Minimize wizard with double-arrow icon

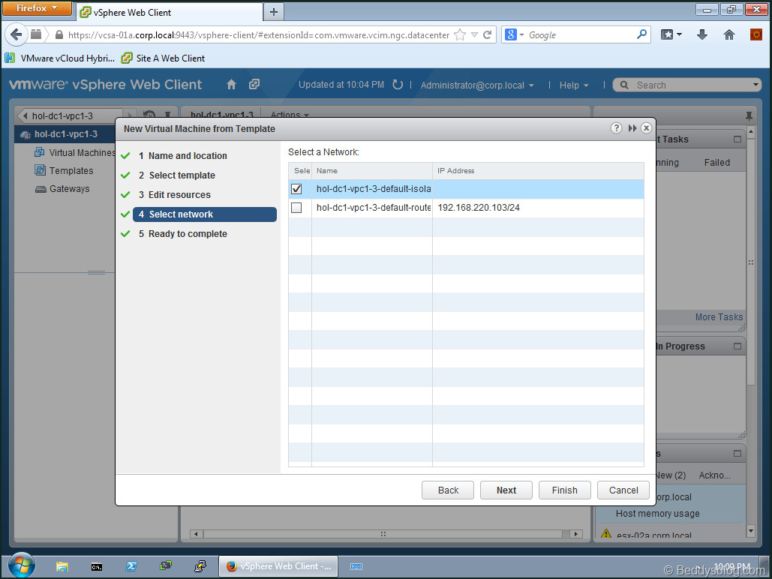coord(632,128)
